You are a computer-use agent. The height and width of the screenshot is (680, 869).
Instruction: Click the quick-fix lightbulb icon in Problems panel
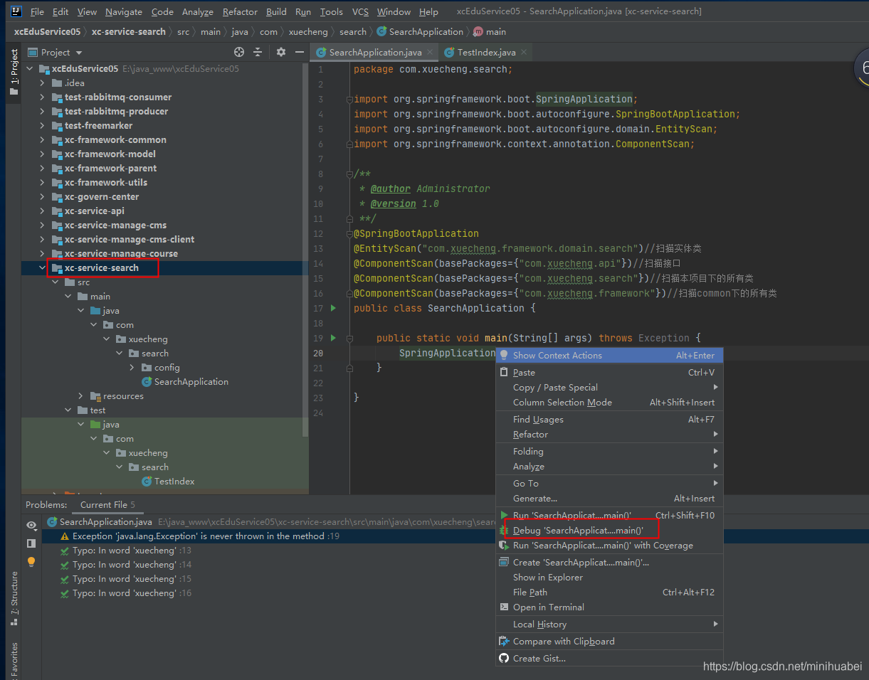coord(31,562)
